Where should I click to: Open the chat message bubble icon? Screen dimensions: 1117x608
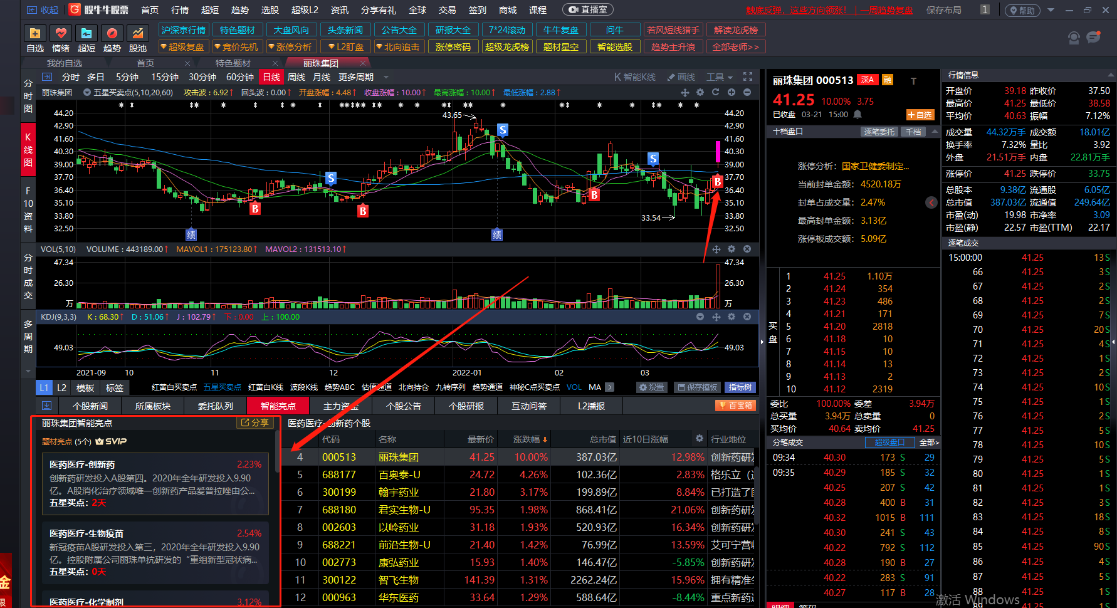[x=1094, y=38]
